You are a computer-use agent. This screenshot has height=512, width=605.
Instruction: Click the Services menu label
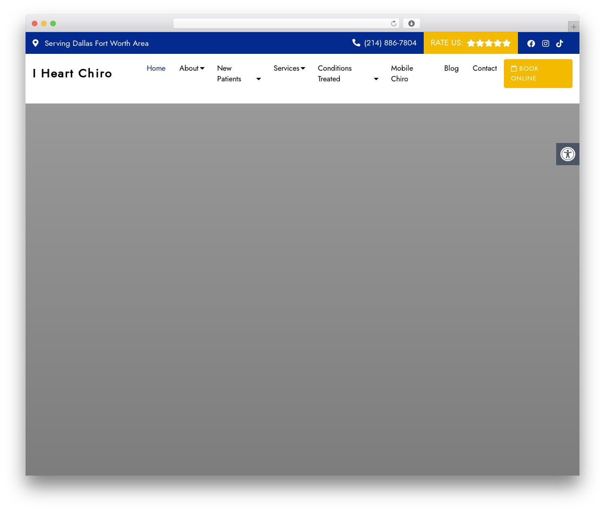pos(286,68)
